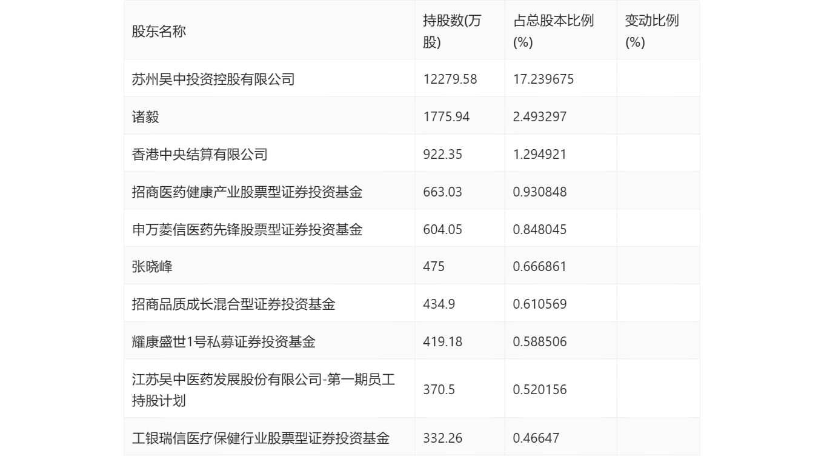Click the shareholding value 12279.58
This screenshot has width=824, height=456.
coord(450,79)
